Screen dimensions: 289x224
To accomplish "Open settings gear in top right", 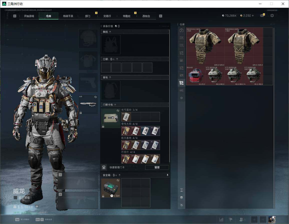I will pos(272,16).
